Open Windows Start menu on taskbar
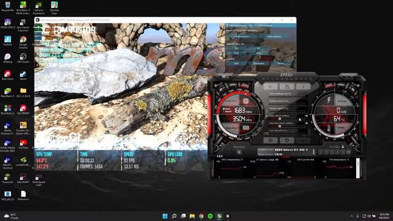The width and height of the screenshot is (393, 221). tap(165, 216)
